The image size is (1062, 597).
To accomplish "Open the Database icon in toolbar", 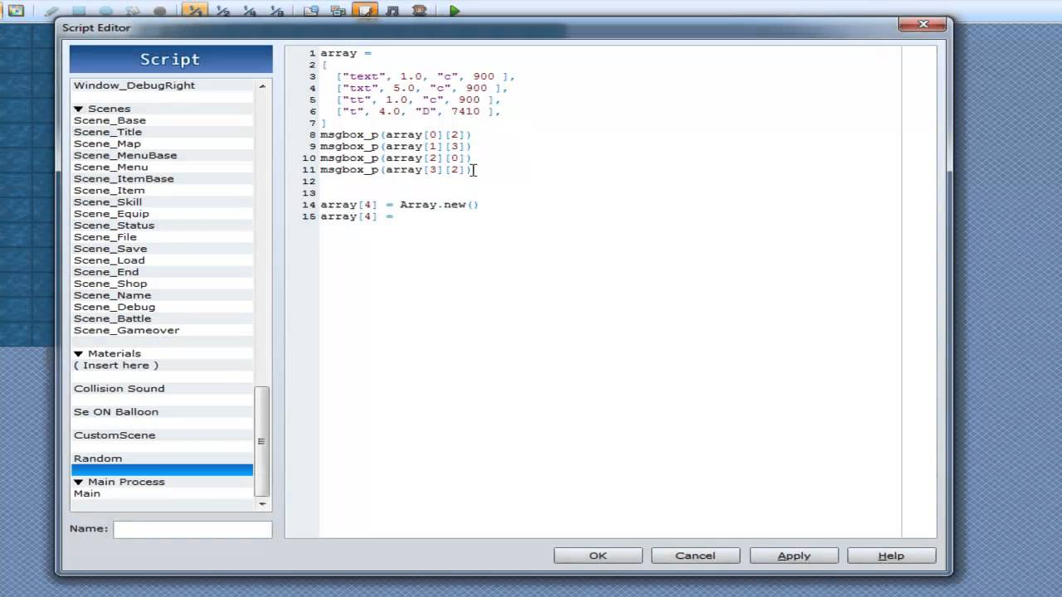I will click(x=311, y=11).
